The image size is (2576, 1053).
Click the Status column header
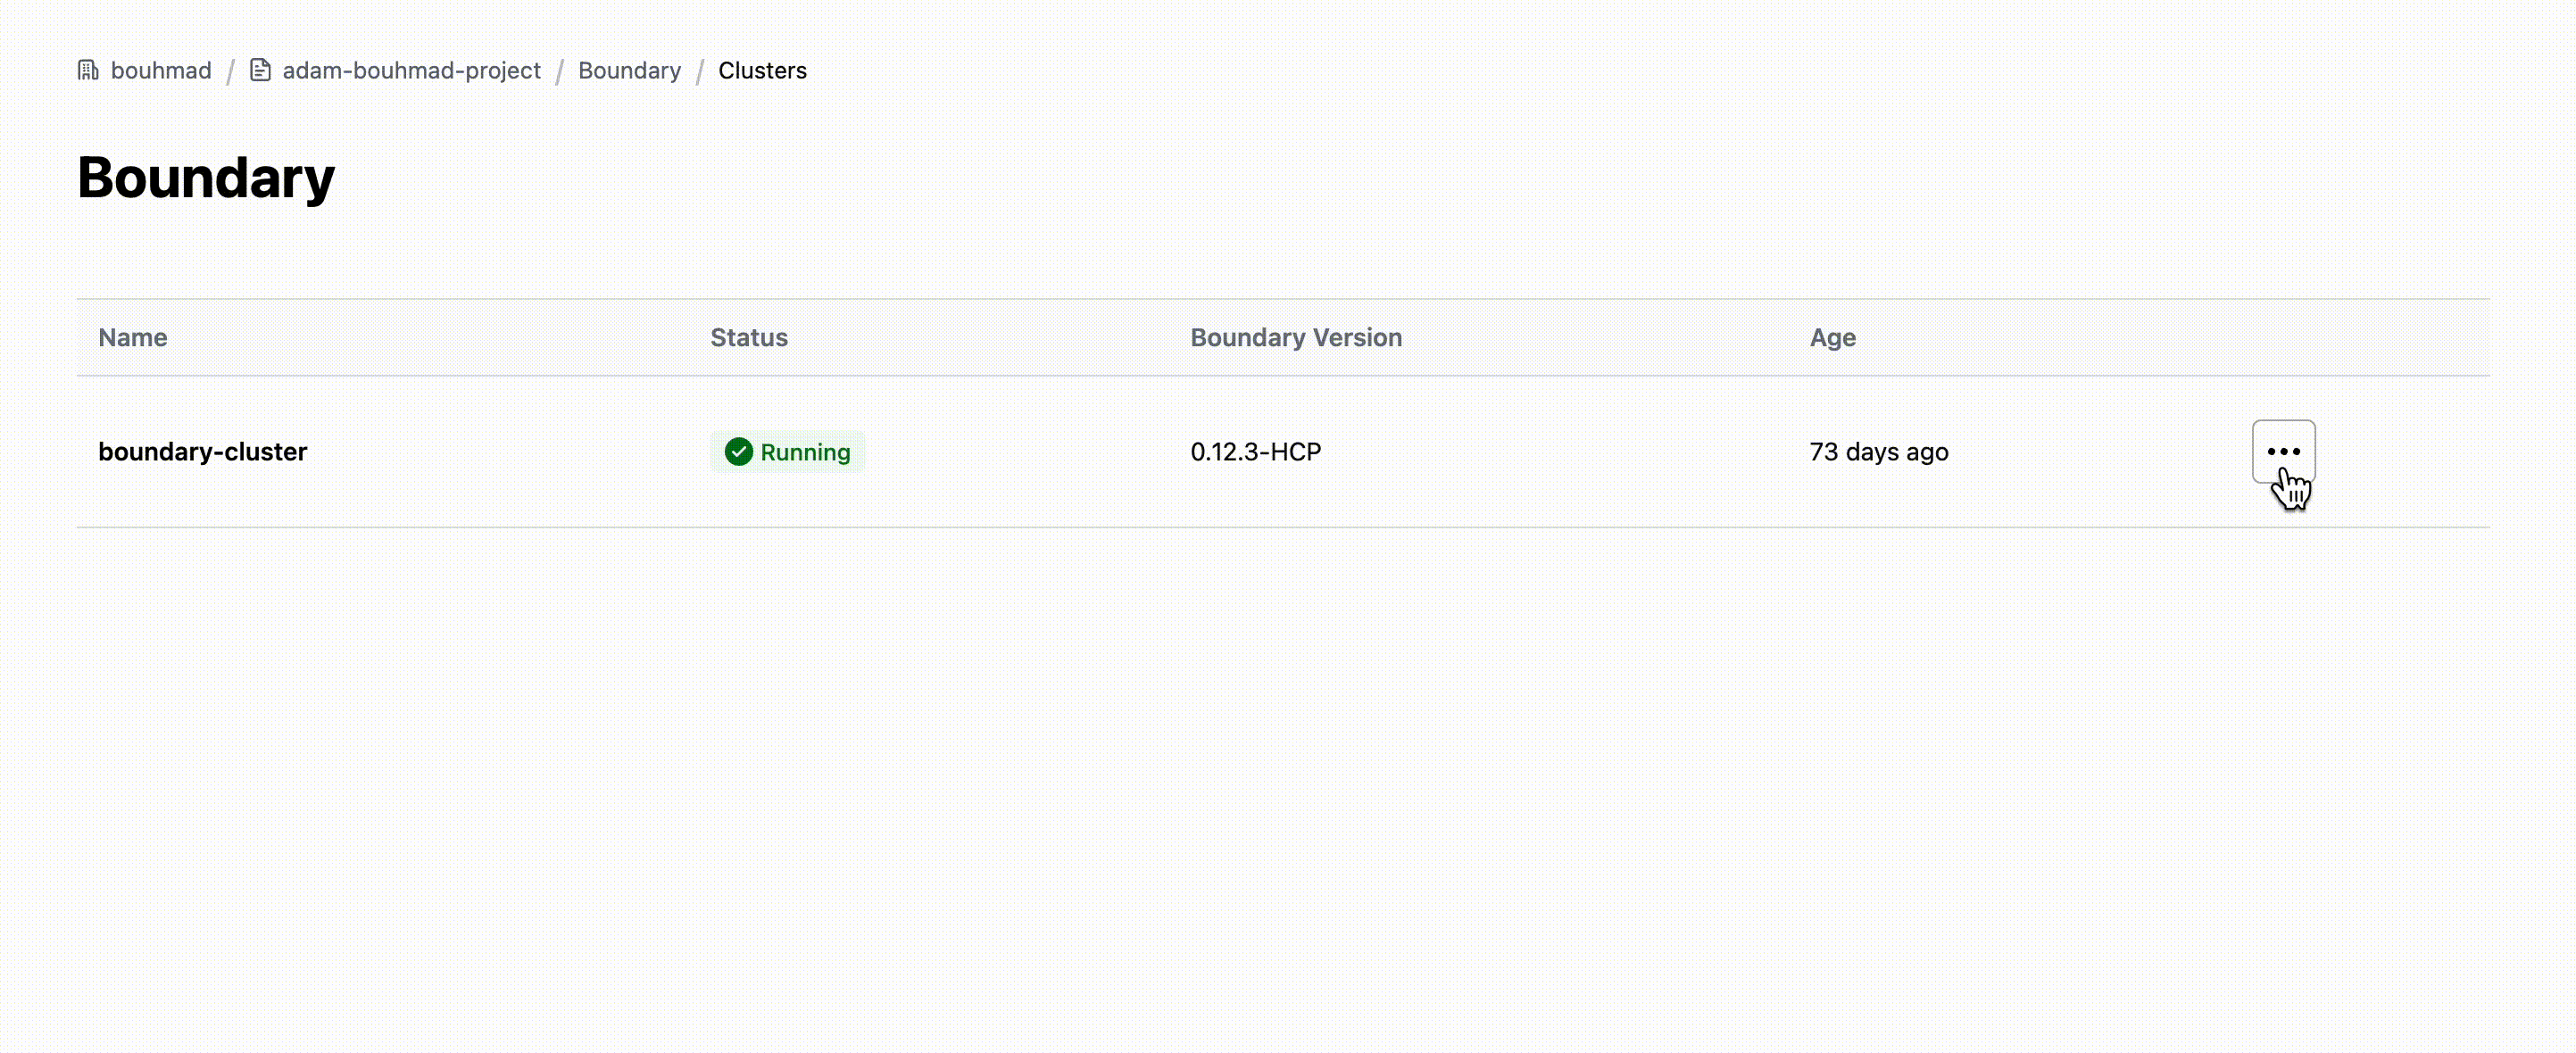tap(749, 338)
